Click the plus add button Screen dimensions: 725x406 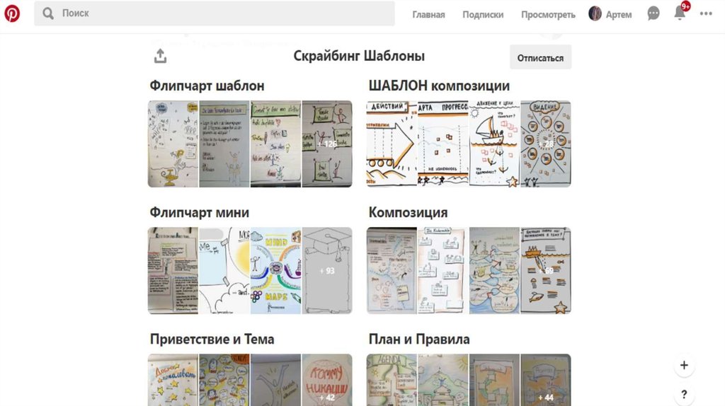tap(684, 366)
